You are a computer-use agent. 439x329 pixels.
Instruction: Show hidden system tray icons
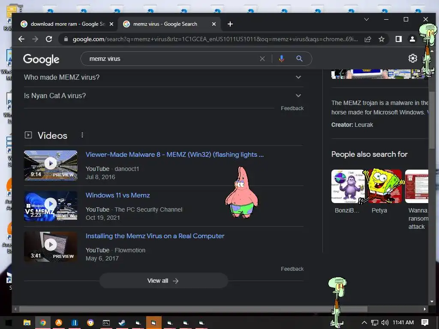(x=364, y=323)
